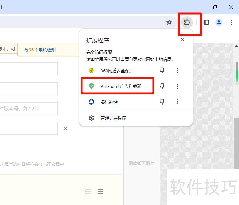Pin the 腾讯翻译 extension
Image resolution: width=239 pixels, height=205 pixels.
pos(162,102)
